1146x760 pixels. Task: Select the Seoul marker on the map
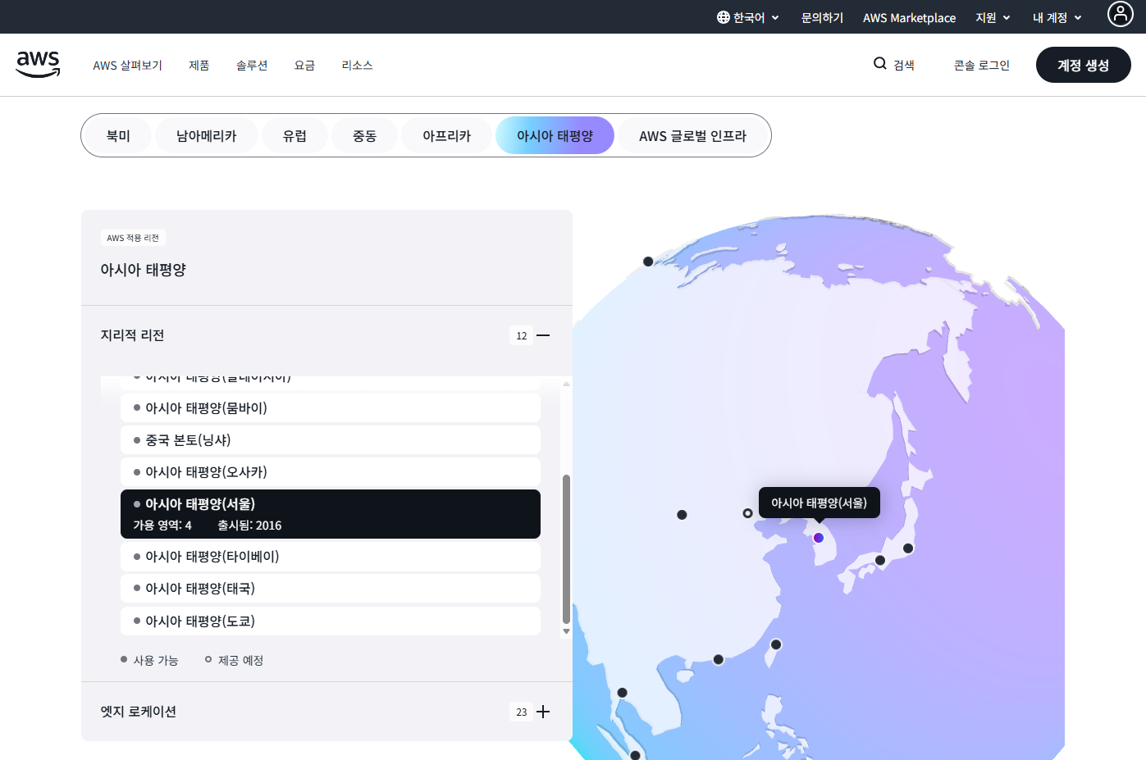click(818, 538)
